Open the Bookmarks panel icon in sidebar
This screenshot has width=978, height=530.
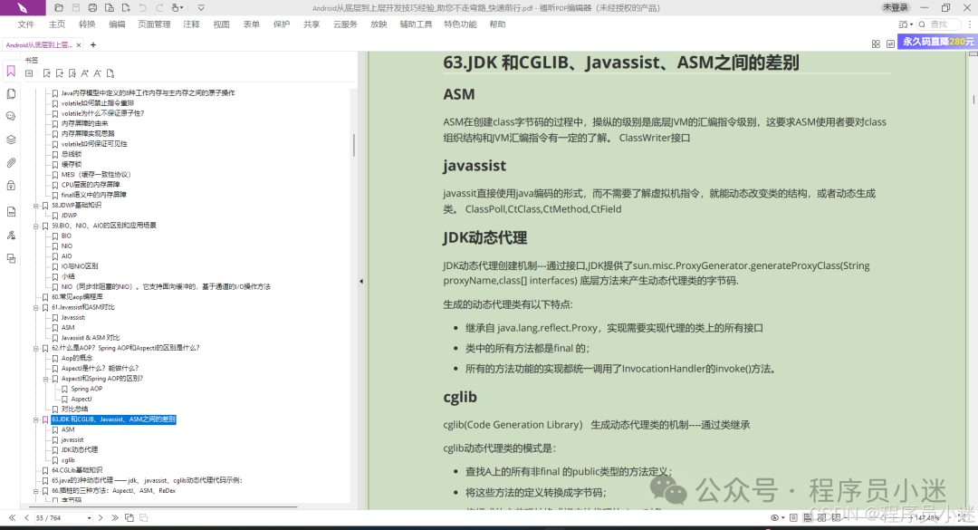(x=11, y=72)
